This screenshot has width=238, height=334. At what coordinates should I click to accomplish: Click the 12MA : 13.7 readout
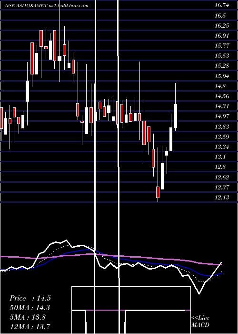pyautogui.click(x=30, y=326)
